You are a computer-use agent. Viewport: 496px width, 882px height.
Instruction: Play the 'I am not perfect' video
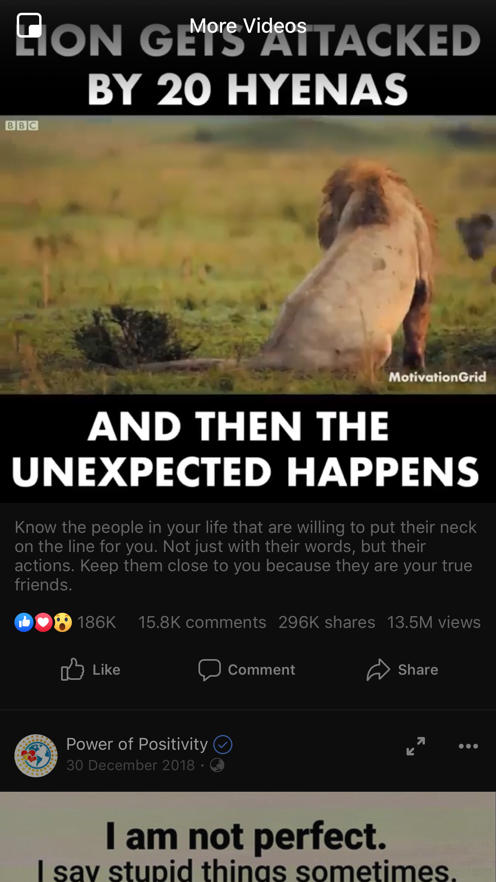(x=248, y=837)
